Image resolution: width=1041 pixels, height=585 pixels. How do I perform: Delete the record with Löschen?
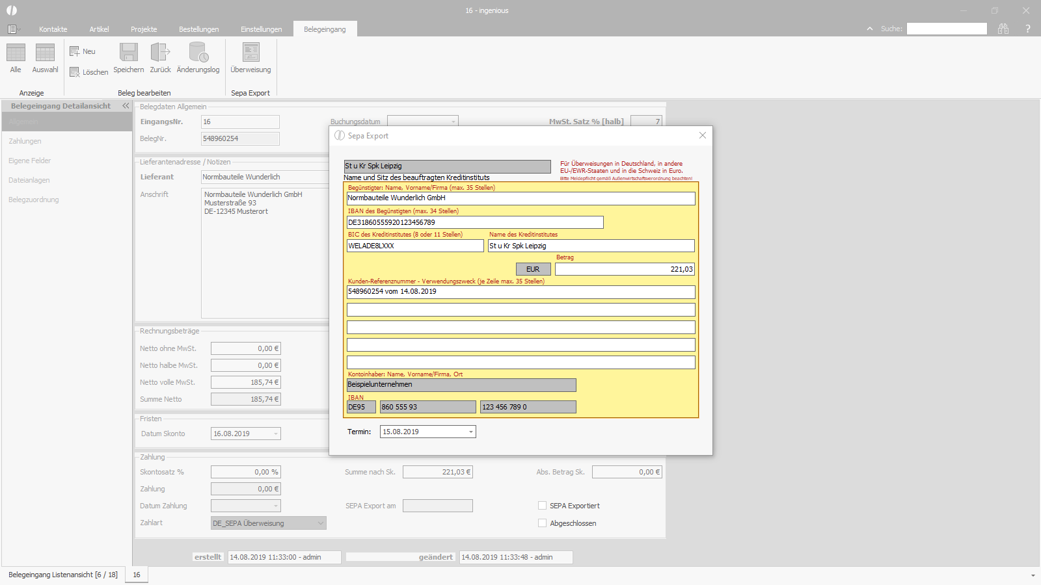89,72
